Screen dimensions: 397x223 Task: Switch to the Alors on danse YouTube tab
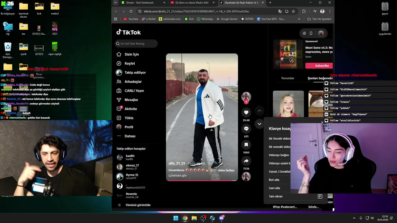point(192,2)
